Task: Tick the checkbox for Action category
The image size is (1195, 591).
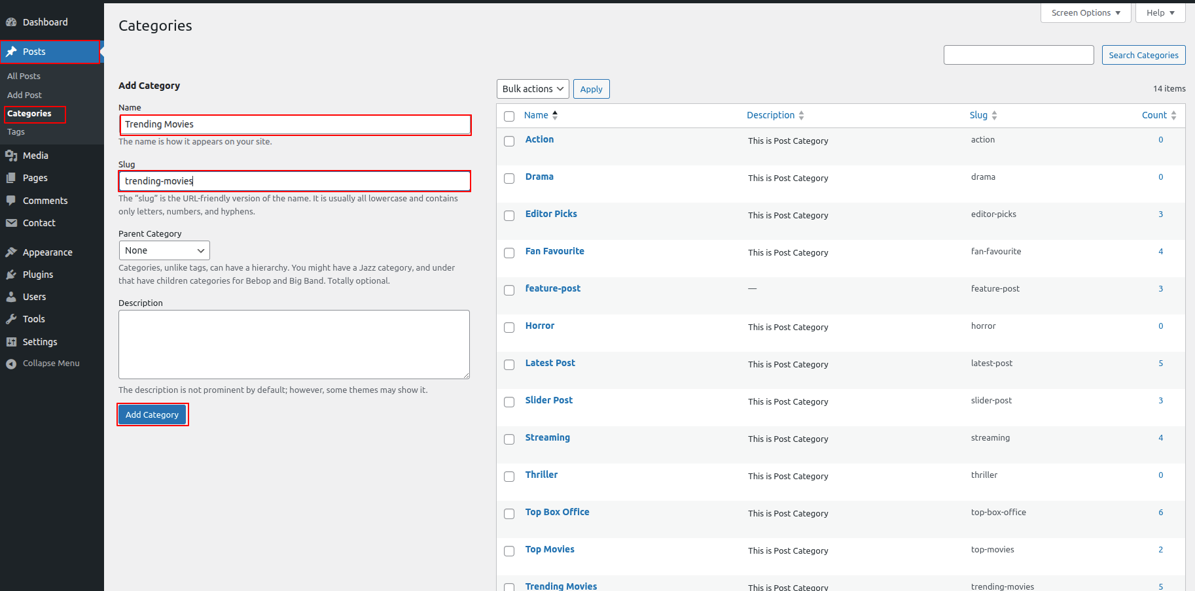Action: tap(509, 141)
